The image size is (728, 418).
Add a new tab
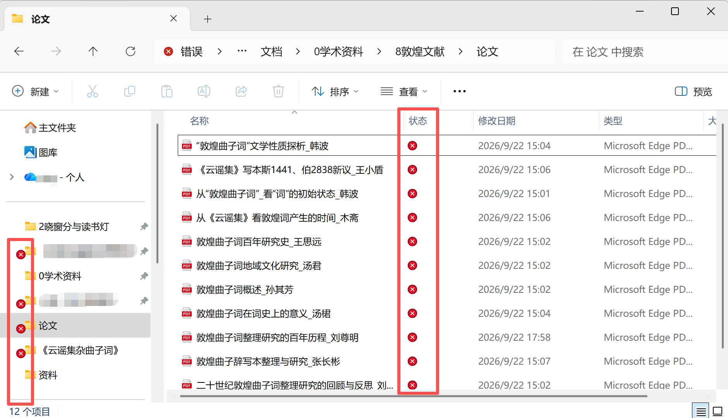click(x=208, y=19)
